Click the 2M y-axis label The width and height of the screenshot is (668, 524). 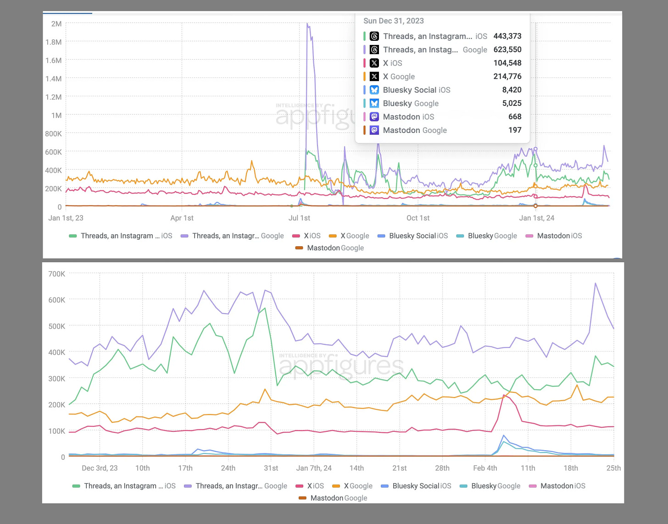click(56, 24)
